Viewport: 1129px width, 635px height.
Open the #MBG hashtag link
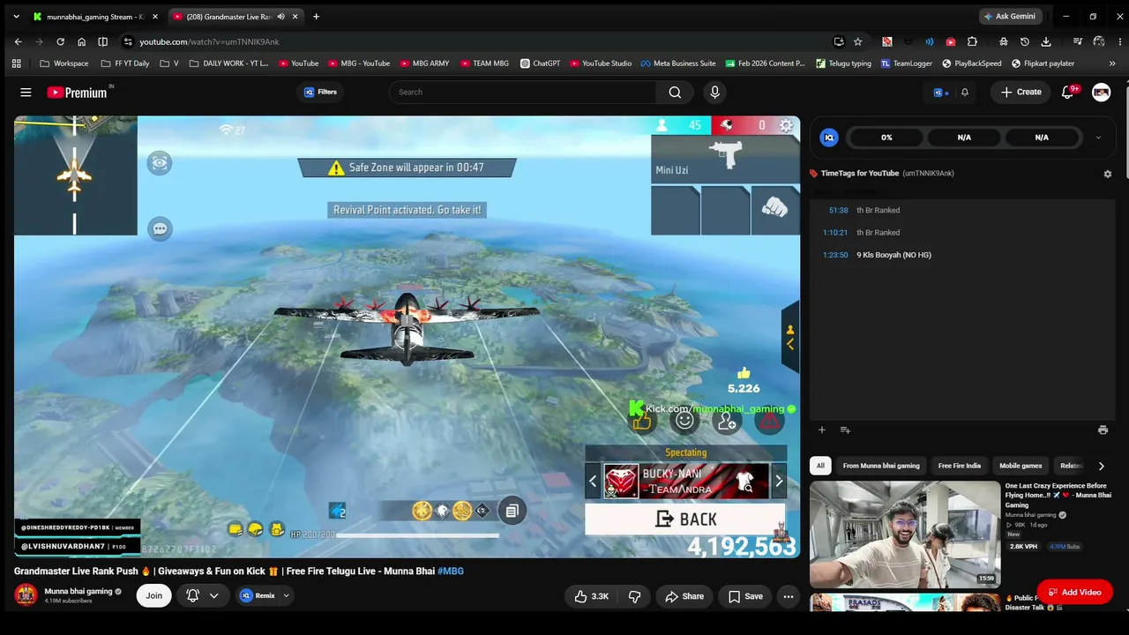451,571
